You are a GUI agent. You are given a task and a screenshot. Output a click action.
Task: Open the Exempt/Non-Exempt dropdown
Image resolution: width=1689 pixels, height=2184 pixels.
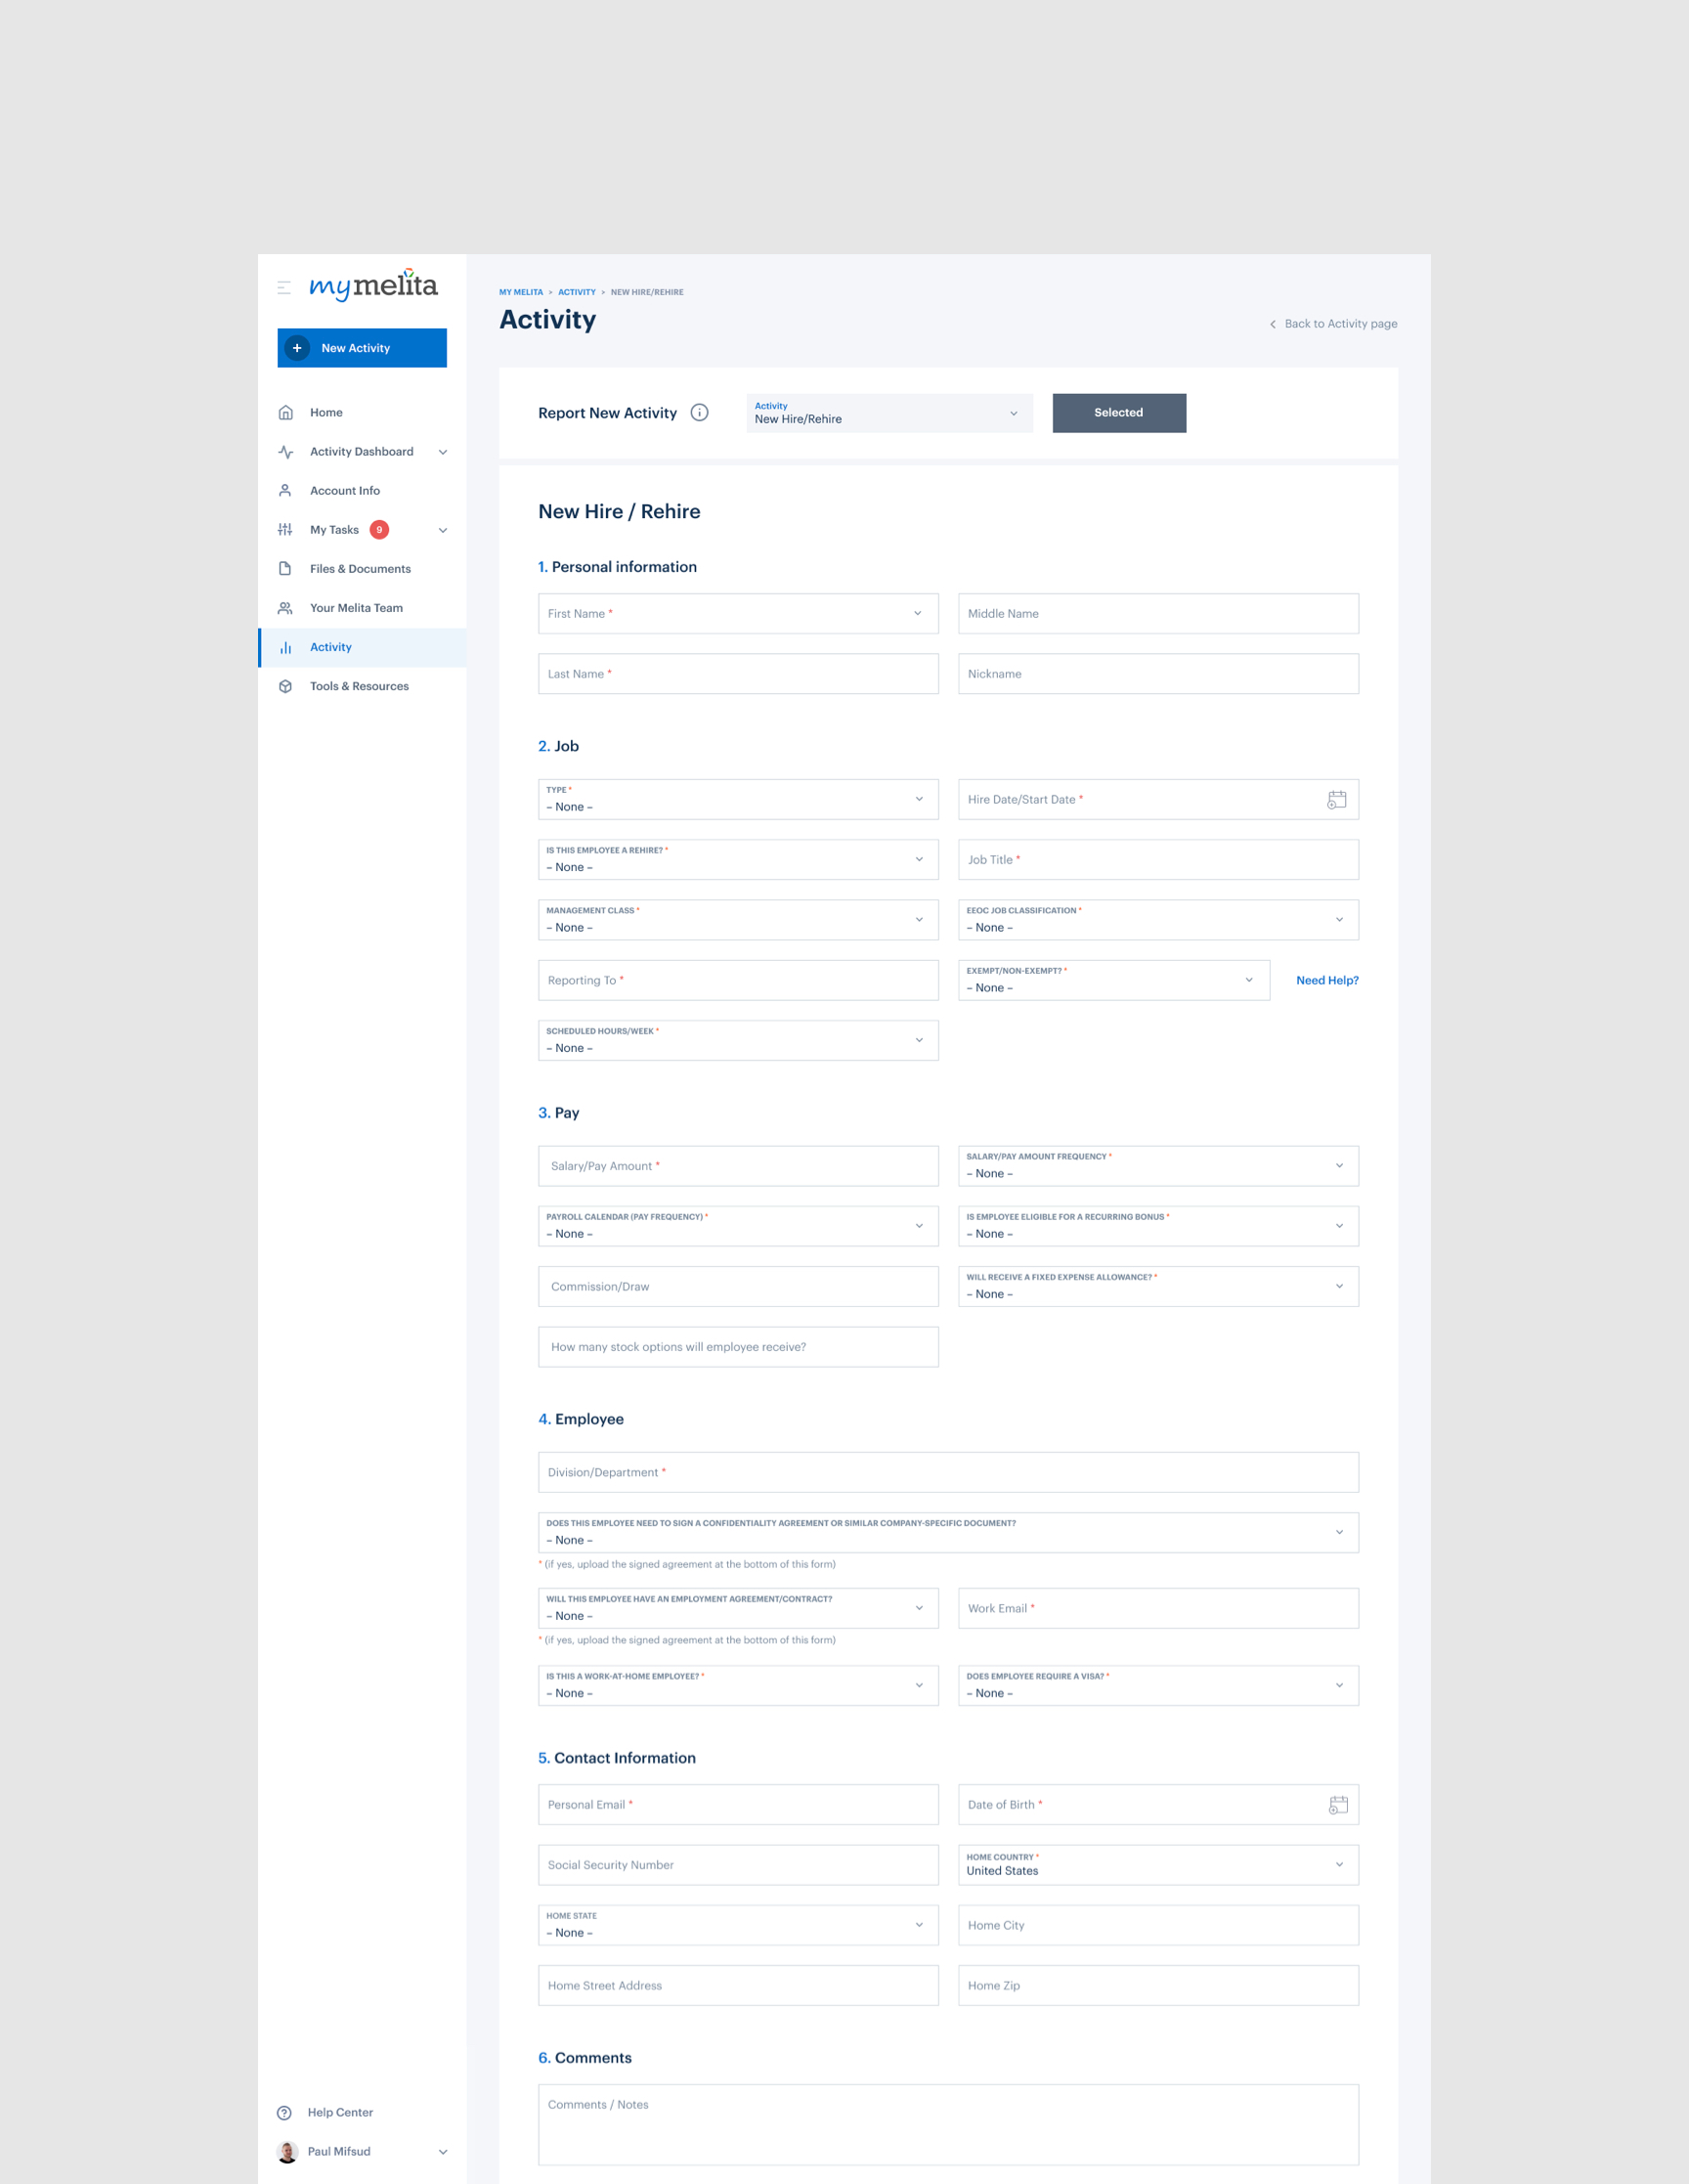click(x=1114, y=981)
